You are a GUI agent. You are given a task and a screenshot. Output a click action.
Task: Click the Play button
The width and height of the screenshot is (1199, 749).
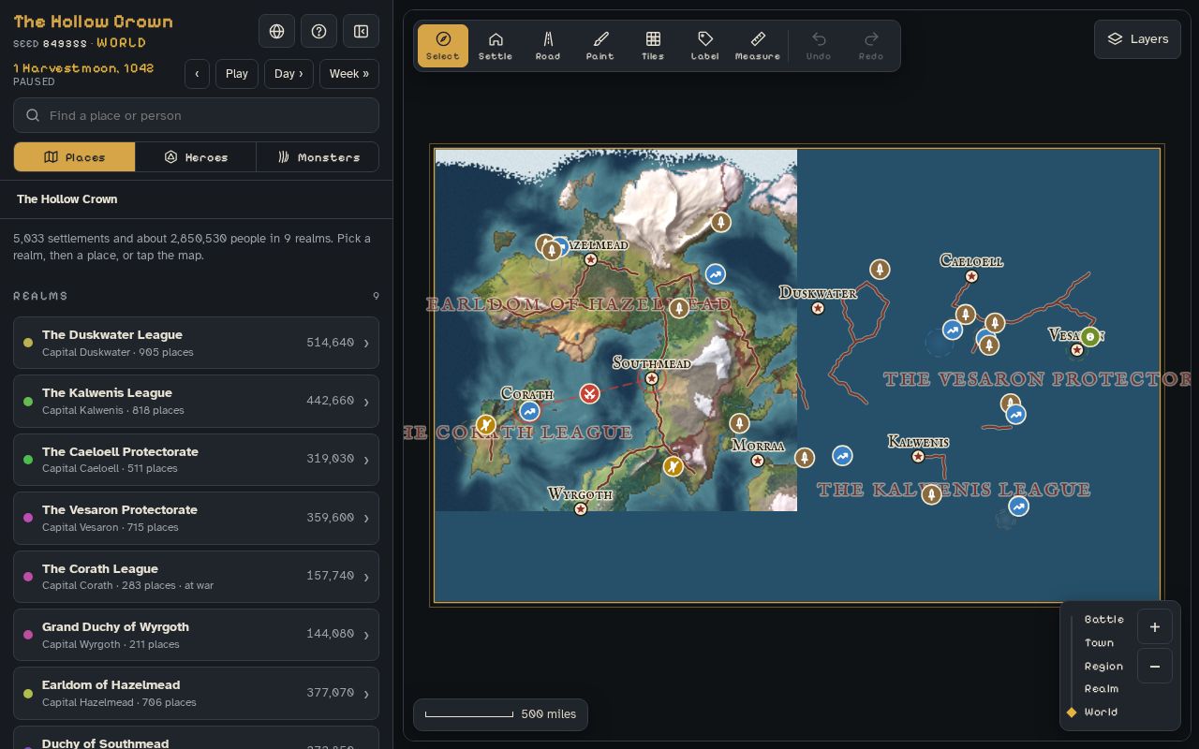pyautogui.click(x=237, y=74)
